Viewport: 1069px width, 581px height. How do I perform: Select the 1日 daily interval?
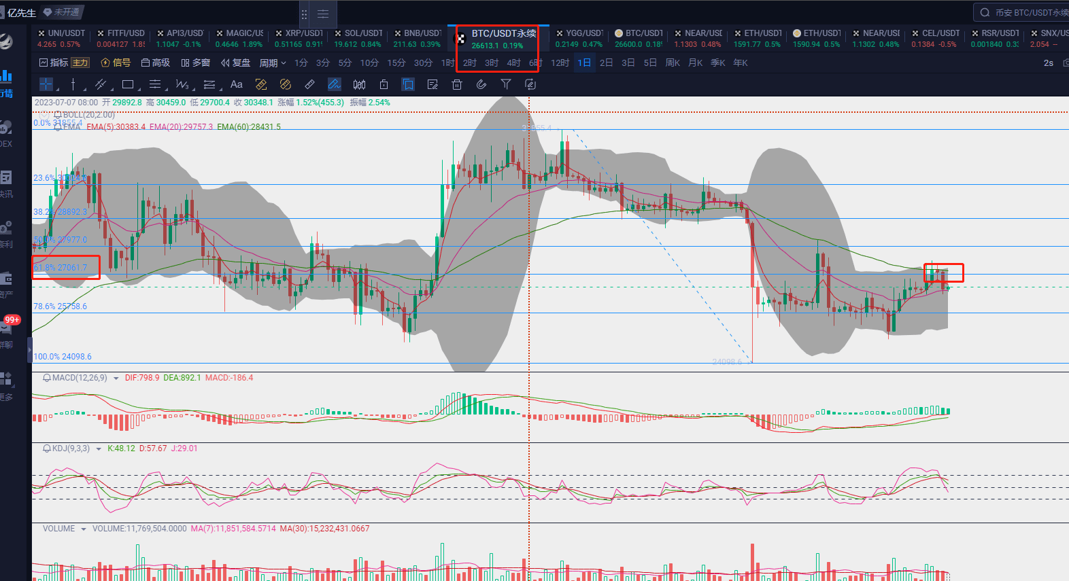click(x=584, y=63)
